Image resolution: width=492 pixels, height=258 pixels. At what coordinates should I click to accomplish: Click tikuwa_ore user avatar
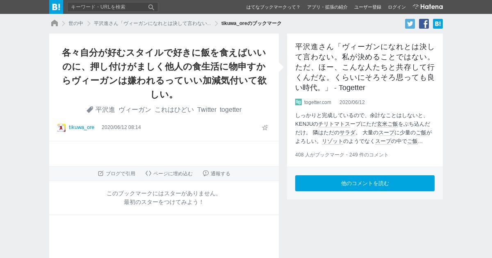pyautogui.click(x=61, y=127)
